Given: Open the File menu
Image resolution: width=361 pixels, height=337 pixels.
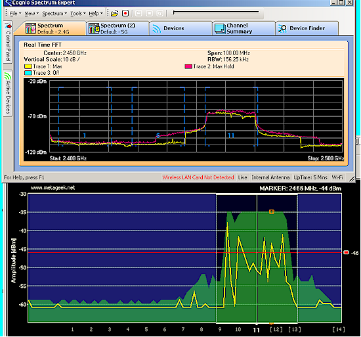Looking at the screenshot, I should [15, 14].
